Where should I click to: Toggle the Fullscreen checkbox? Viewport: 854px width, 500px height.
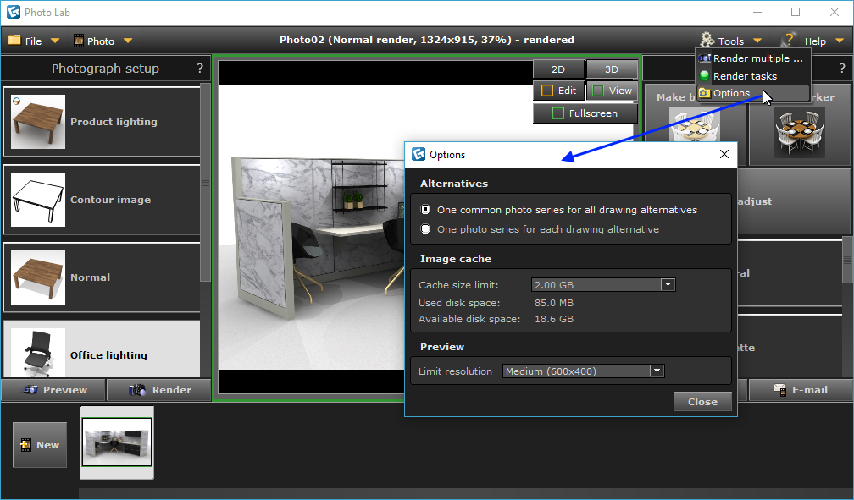tap(558, 113)
